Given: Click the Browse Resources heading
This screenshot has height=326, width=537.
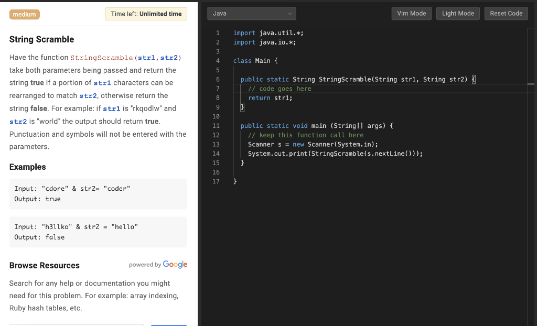Looking at the screenshot, I should click(45, 266).
